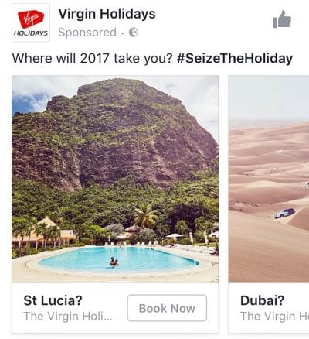309x339 pixels.
Task: Click the palm tree beside the pool
Action: (x=146, y=216)
